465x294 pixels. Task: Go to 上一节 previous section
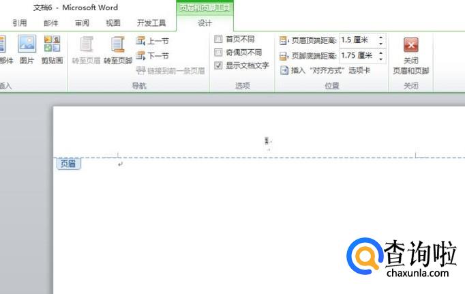[153, 41]
